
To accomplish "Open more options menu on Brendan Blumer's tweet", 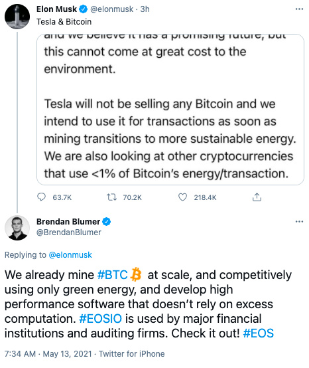I will pos(299,222).
